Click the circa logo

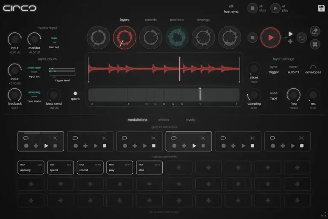click(x=20, y=8)
